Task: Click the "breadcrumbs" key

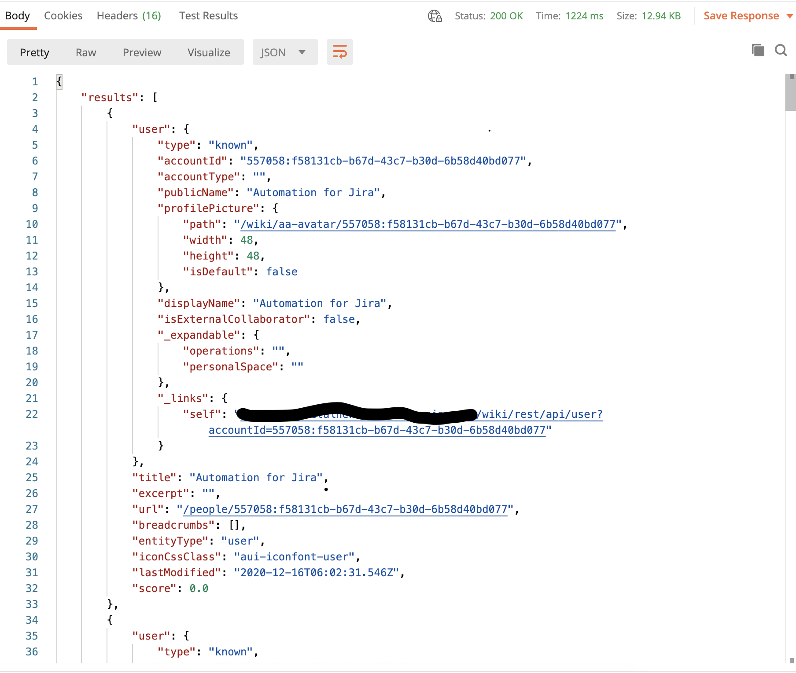Action: point(173,525)
